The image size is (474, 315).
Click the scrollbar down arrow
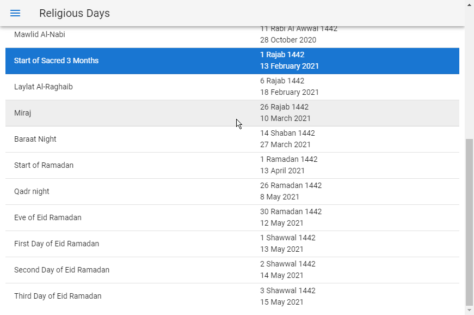[x=470, y=310]
